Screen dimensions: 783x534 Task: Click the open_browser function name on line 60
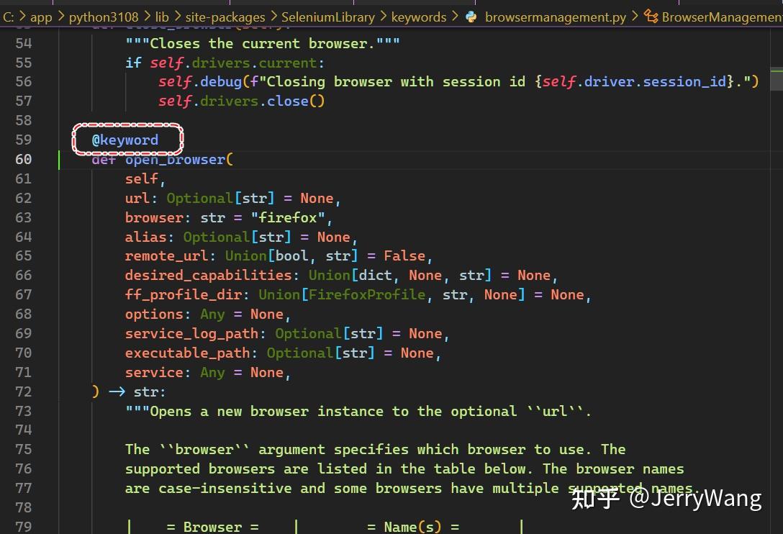point(173,159)
